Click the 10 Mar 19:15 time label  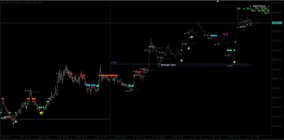tap(253, 137)
